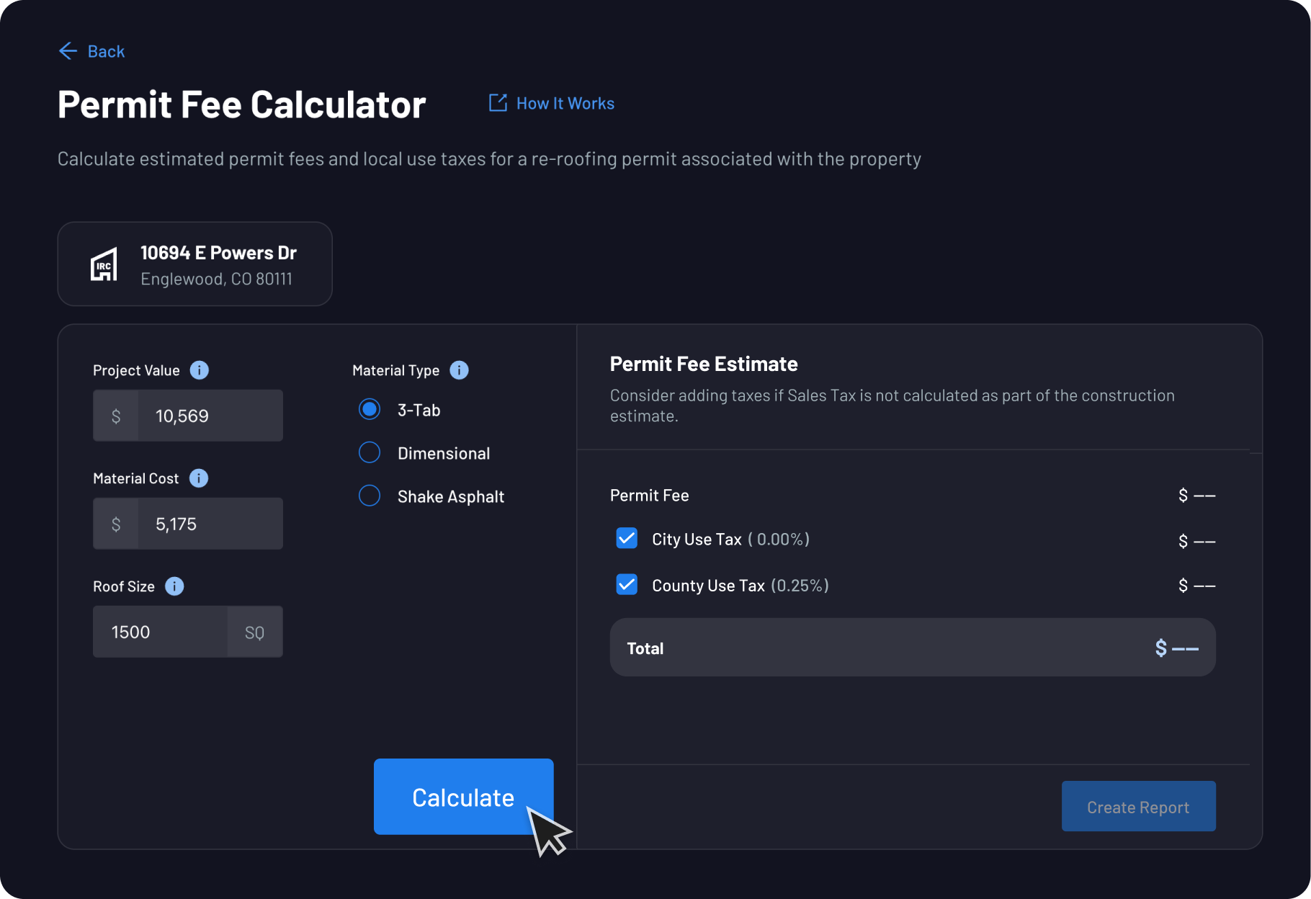1311x899 pixels.
Task: Select the 3-Tab material radio button
Action: [x=370, y=410]
